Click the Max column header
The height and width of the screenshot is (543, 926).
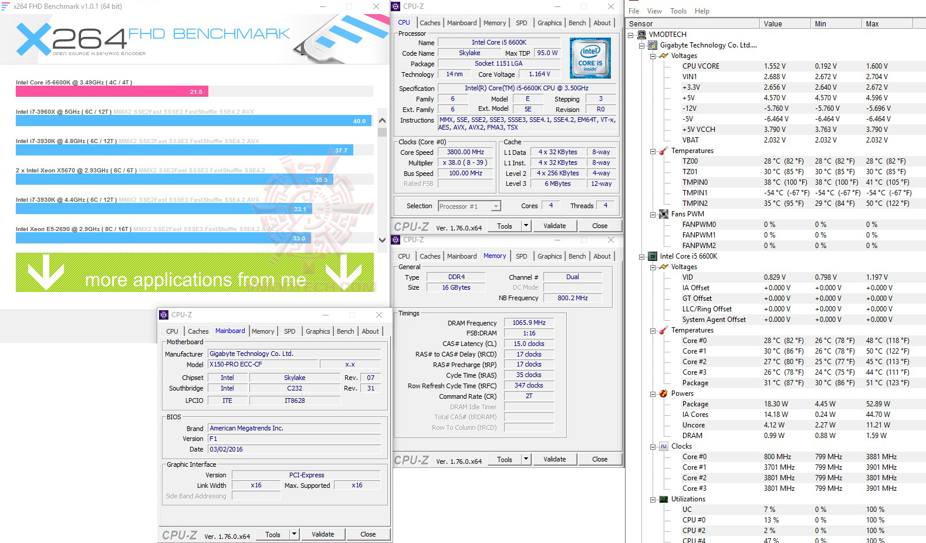pyautogui.click(x=887, y=24)
